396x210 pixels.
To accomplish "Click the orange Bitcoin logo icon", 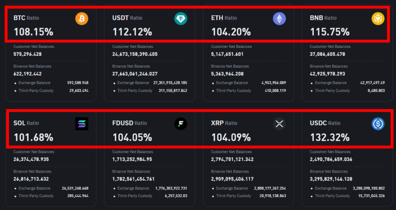I will (82, 19).
